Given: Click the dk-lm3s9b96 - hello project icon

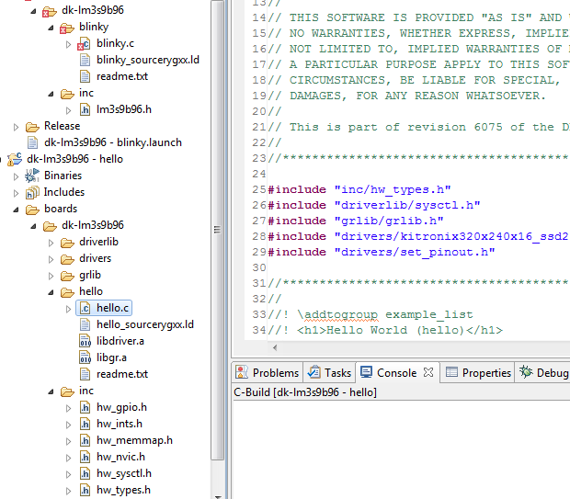Looking at the screenshot, I should [15, 159].
